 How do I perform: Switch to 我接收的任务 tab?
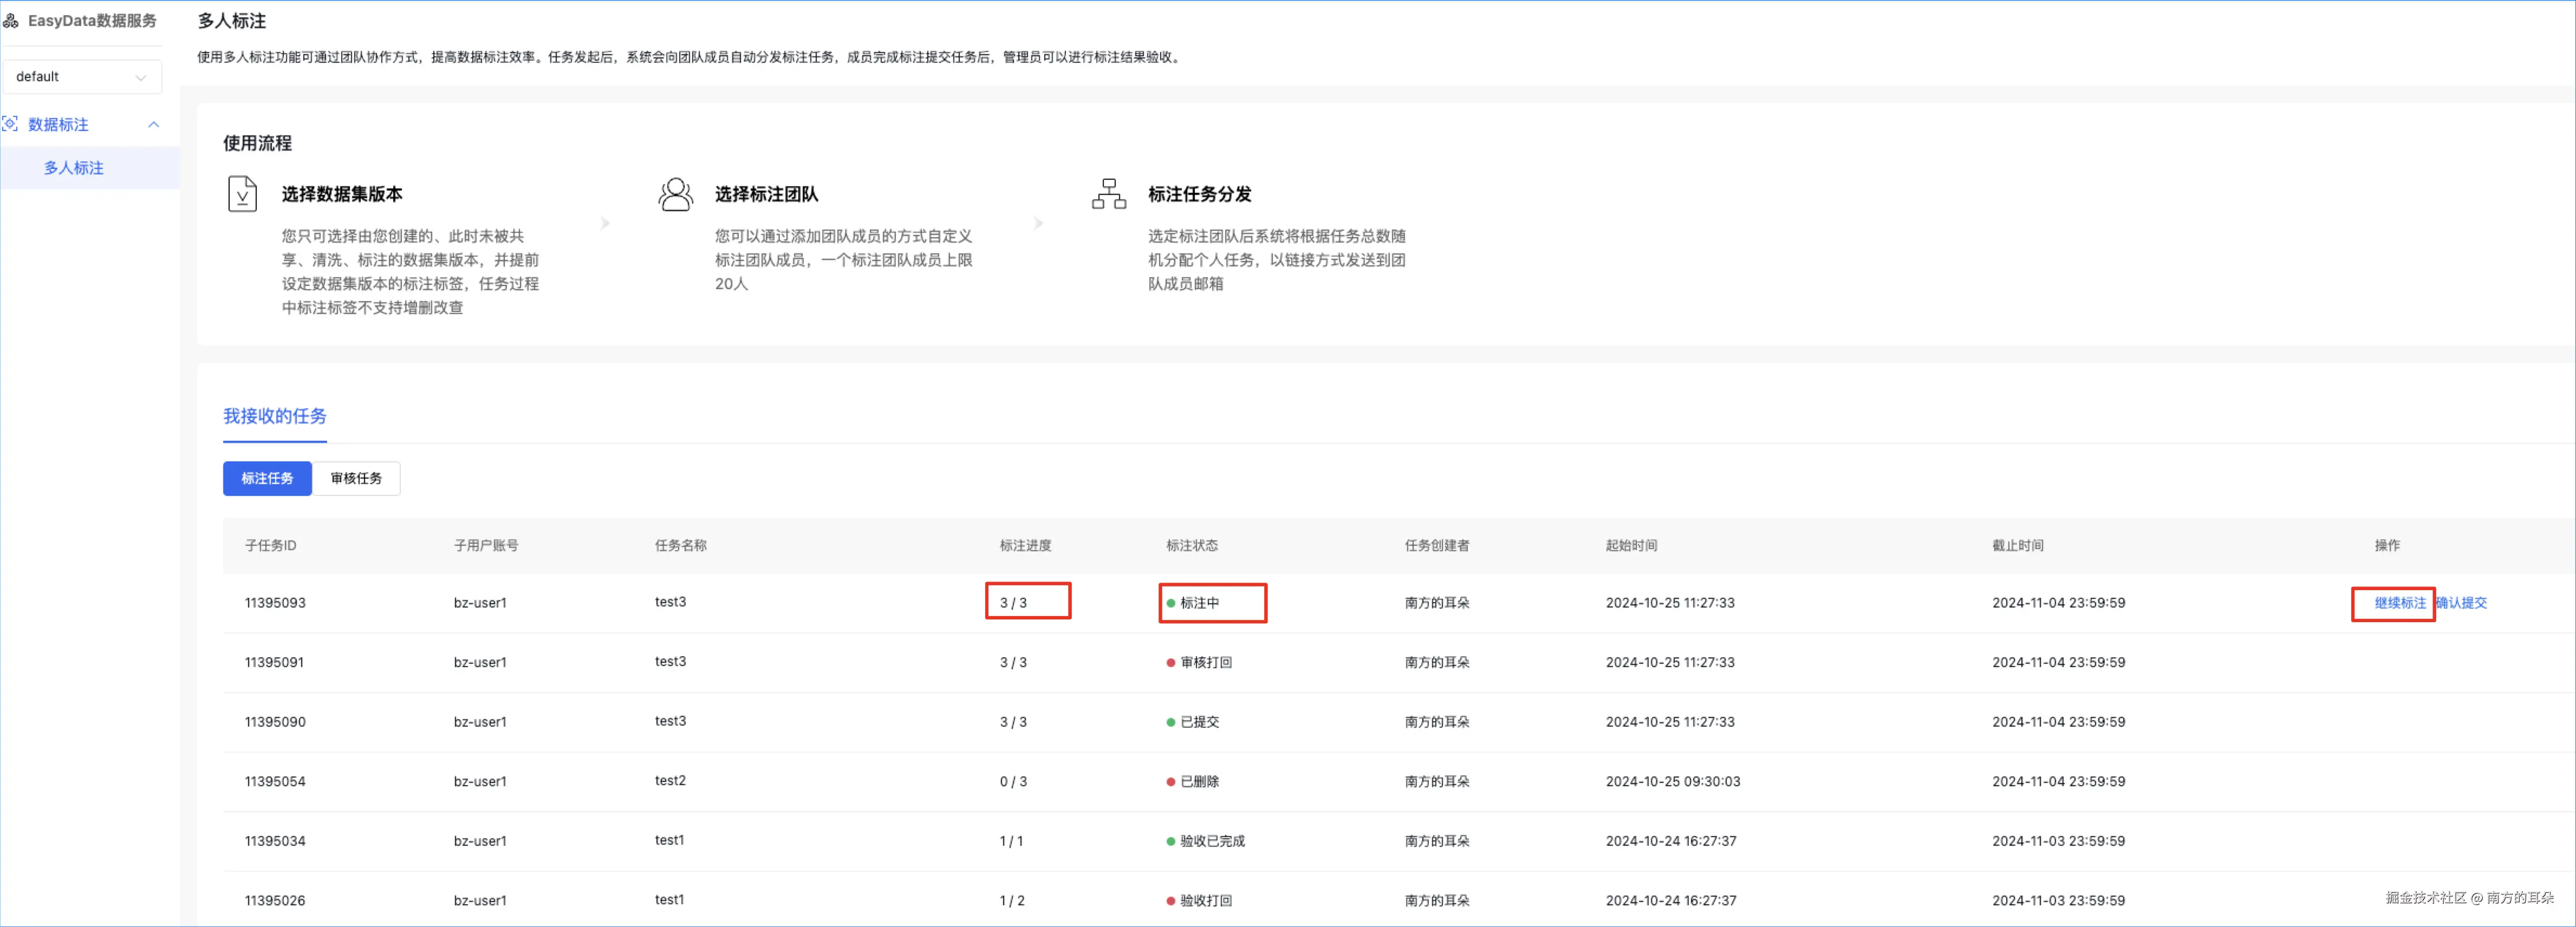(x=275, y=416)
